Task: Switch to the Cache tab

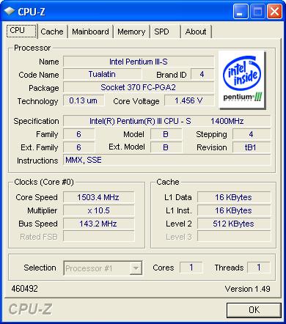Action: (x=52, y=32)
